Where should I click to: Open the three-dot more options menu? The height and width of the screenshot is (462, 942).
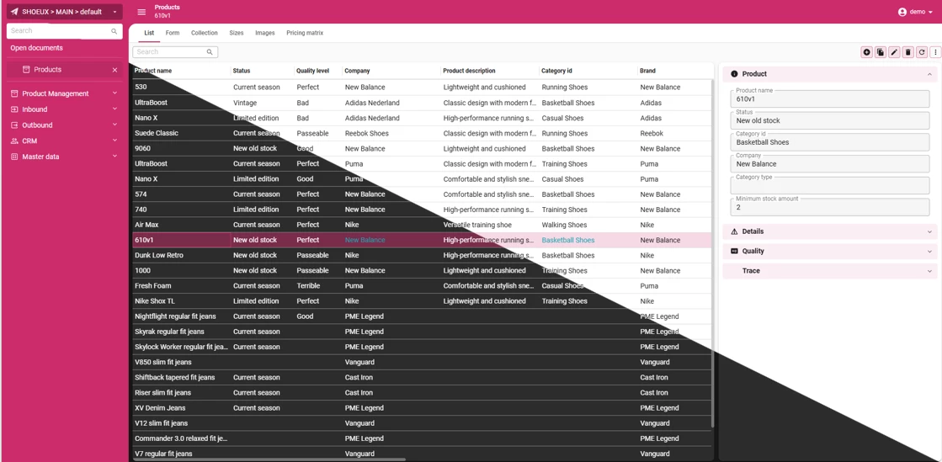tap(935, 52)
